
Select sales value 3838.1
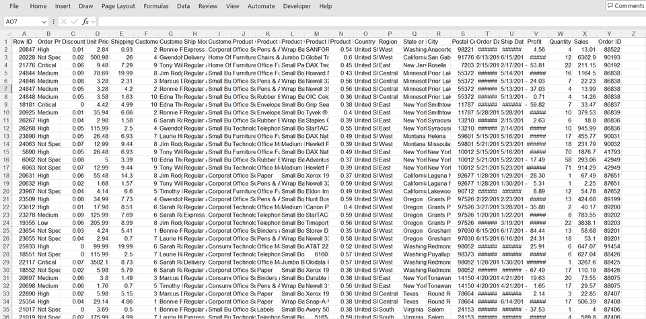585,223
